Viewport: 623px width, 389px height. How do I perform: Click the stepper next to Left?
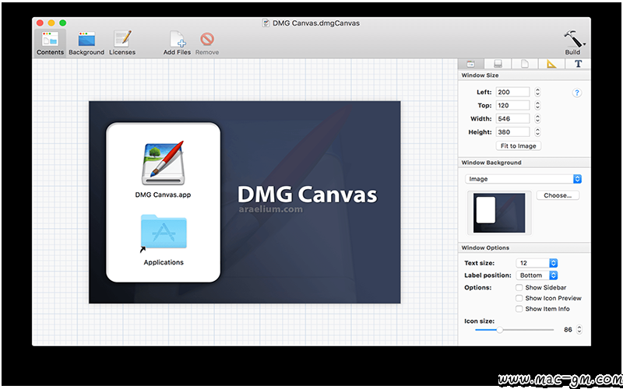coord(537,92)
